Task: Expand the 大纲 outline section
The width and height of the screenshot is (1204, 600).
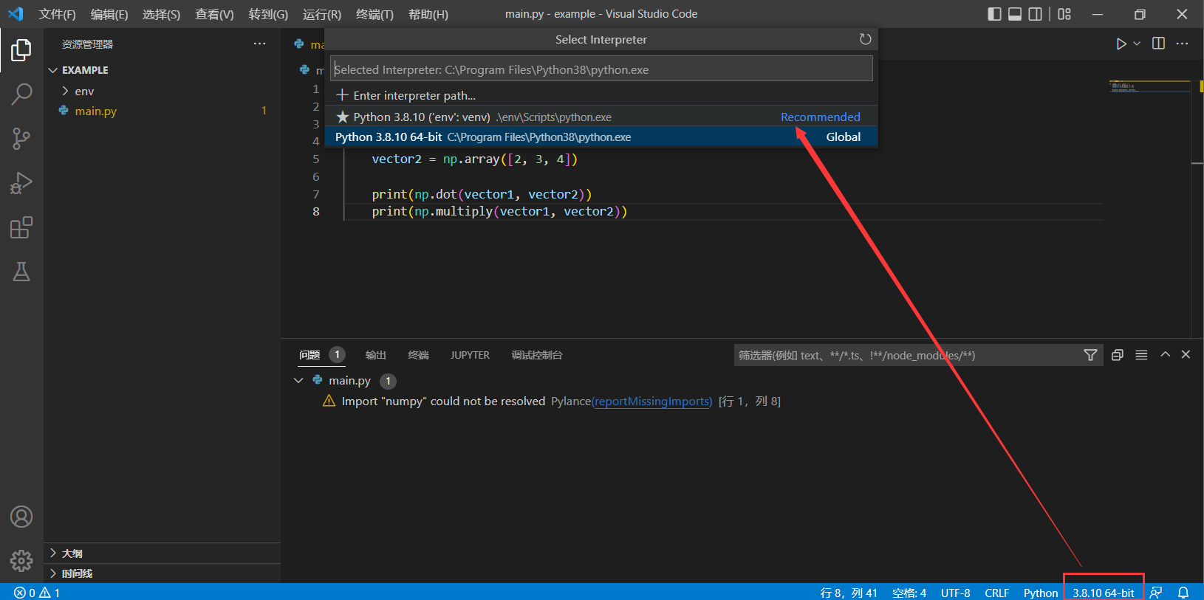Action: [72, 554]
